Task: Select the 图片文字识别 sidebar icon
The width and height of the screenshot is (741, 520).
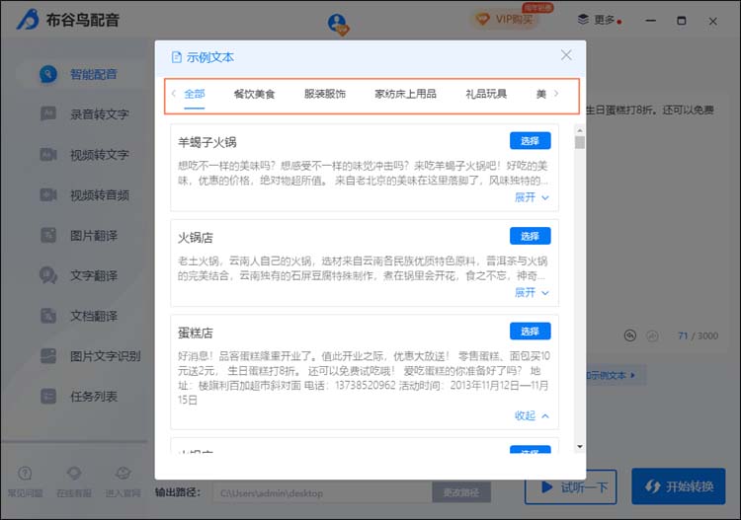Action: [47, 356]
